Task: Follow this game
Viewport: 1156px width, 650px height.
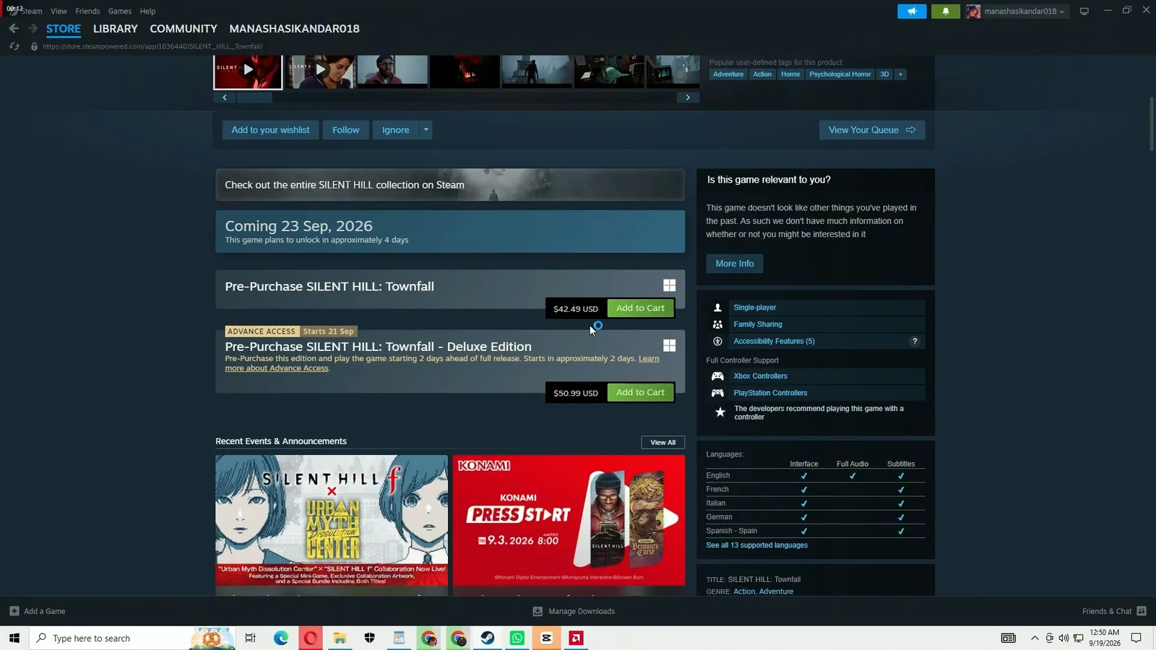Action: [345, 130]
